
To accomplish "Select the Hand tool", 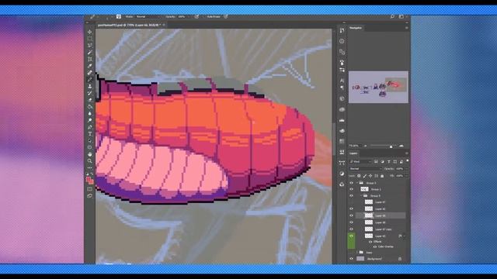I will (90, 154).
